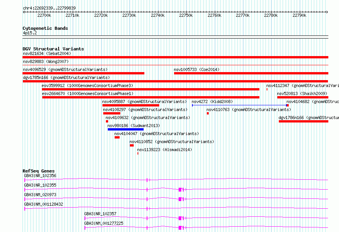Screen dimensions: 339x232
Task: Click the nsv4104682 variant label
Action: point(313,101)
